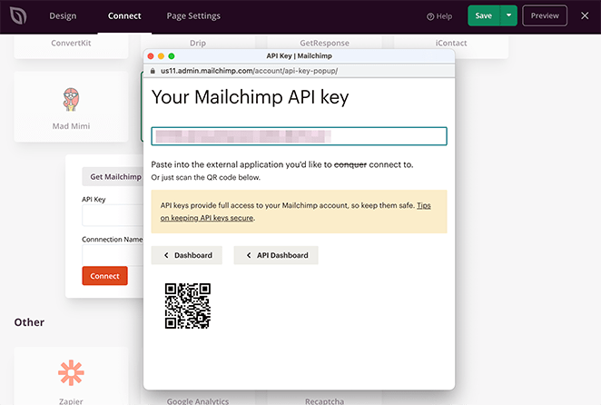
Task: Click the Mad Mimi label
Action: coord(72,126)
